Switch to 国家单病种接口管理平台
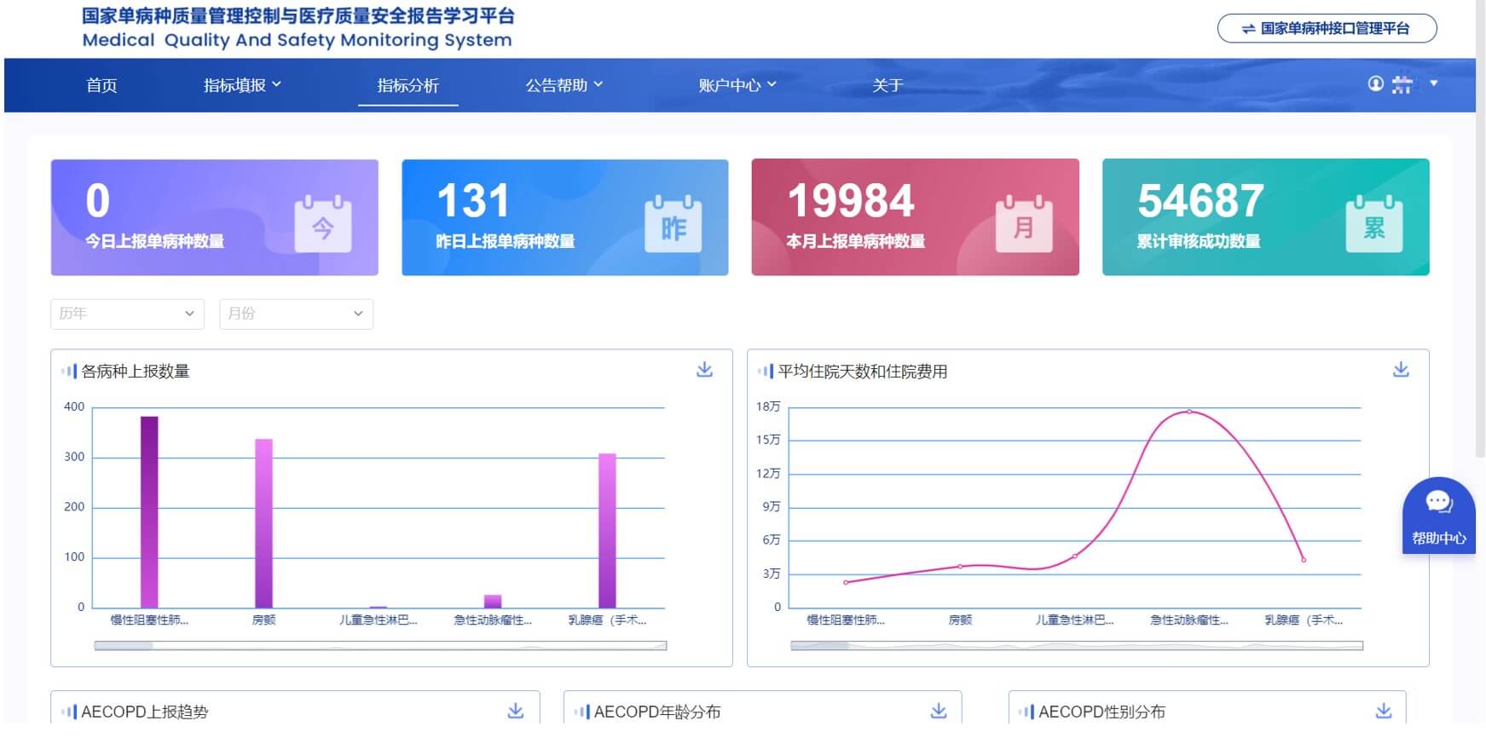 coord(1327,28)
